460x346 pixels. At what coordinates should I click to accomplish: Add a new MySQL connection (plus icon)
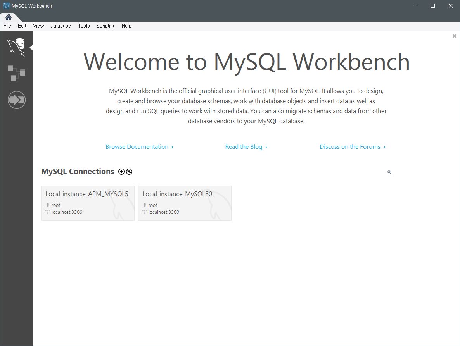[x=121, y=172]
